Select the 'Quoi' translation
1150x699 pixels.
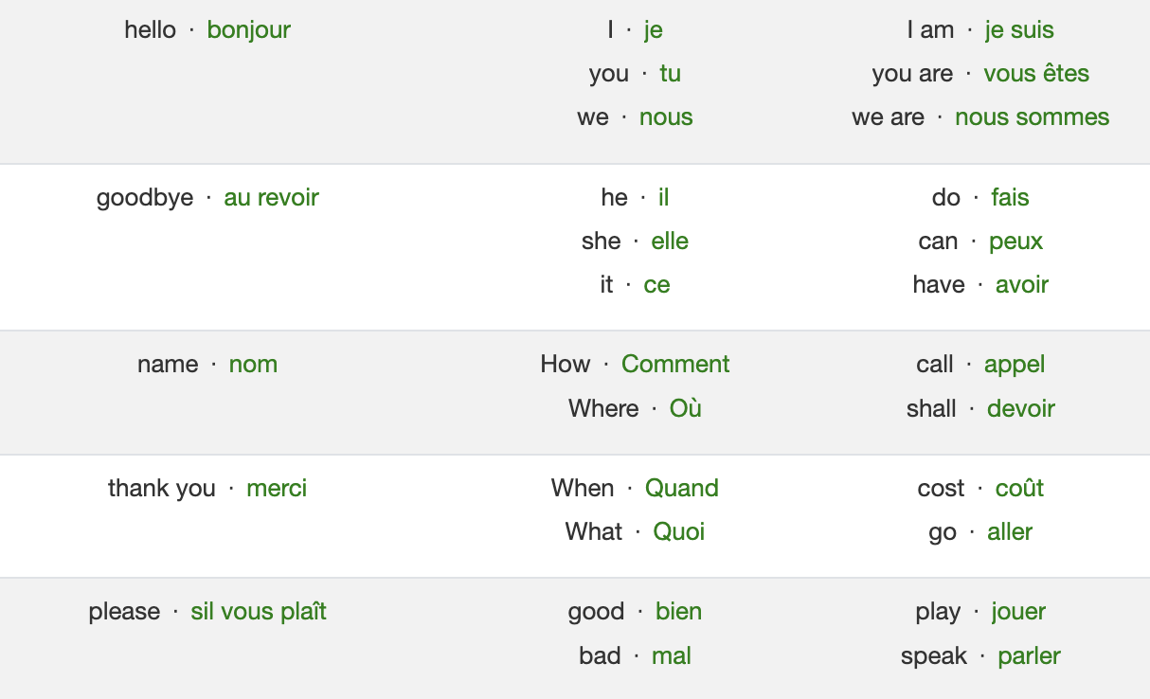pos(678,532)
